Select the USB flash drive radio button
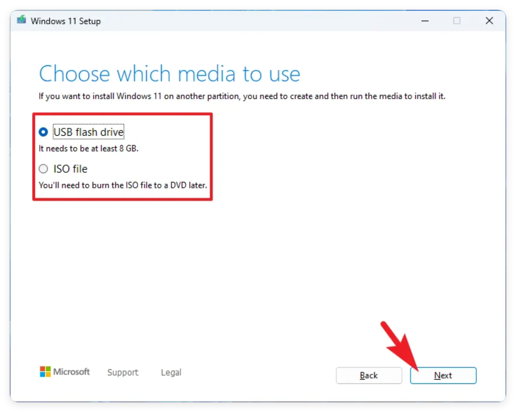516x412 pixels. 43,132
